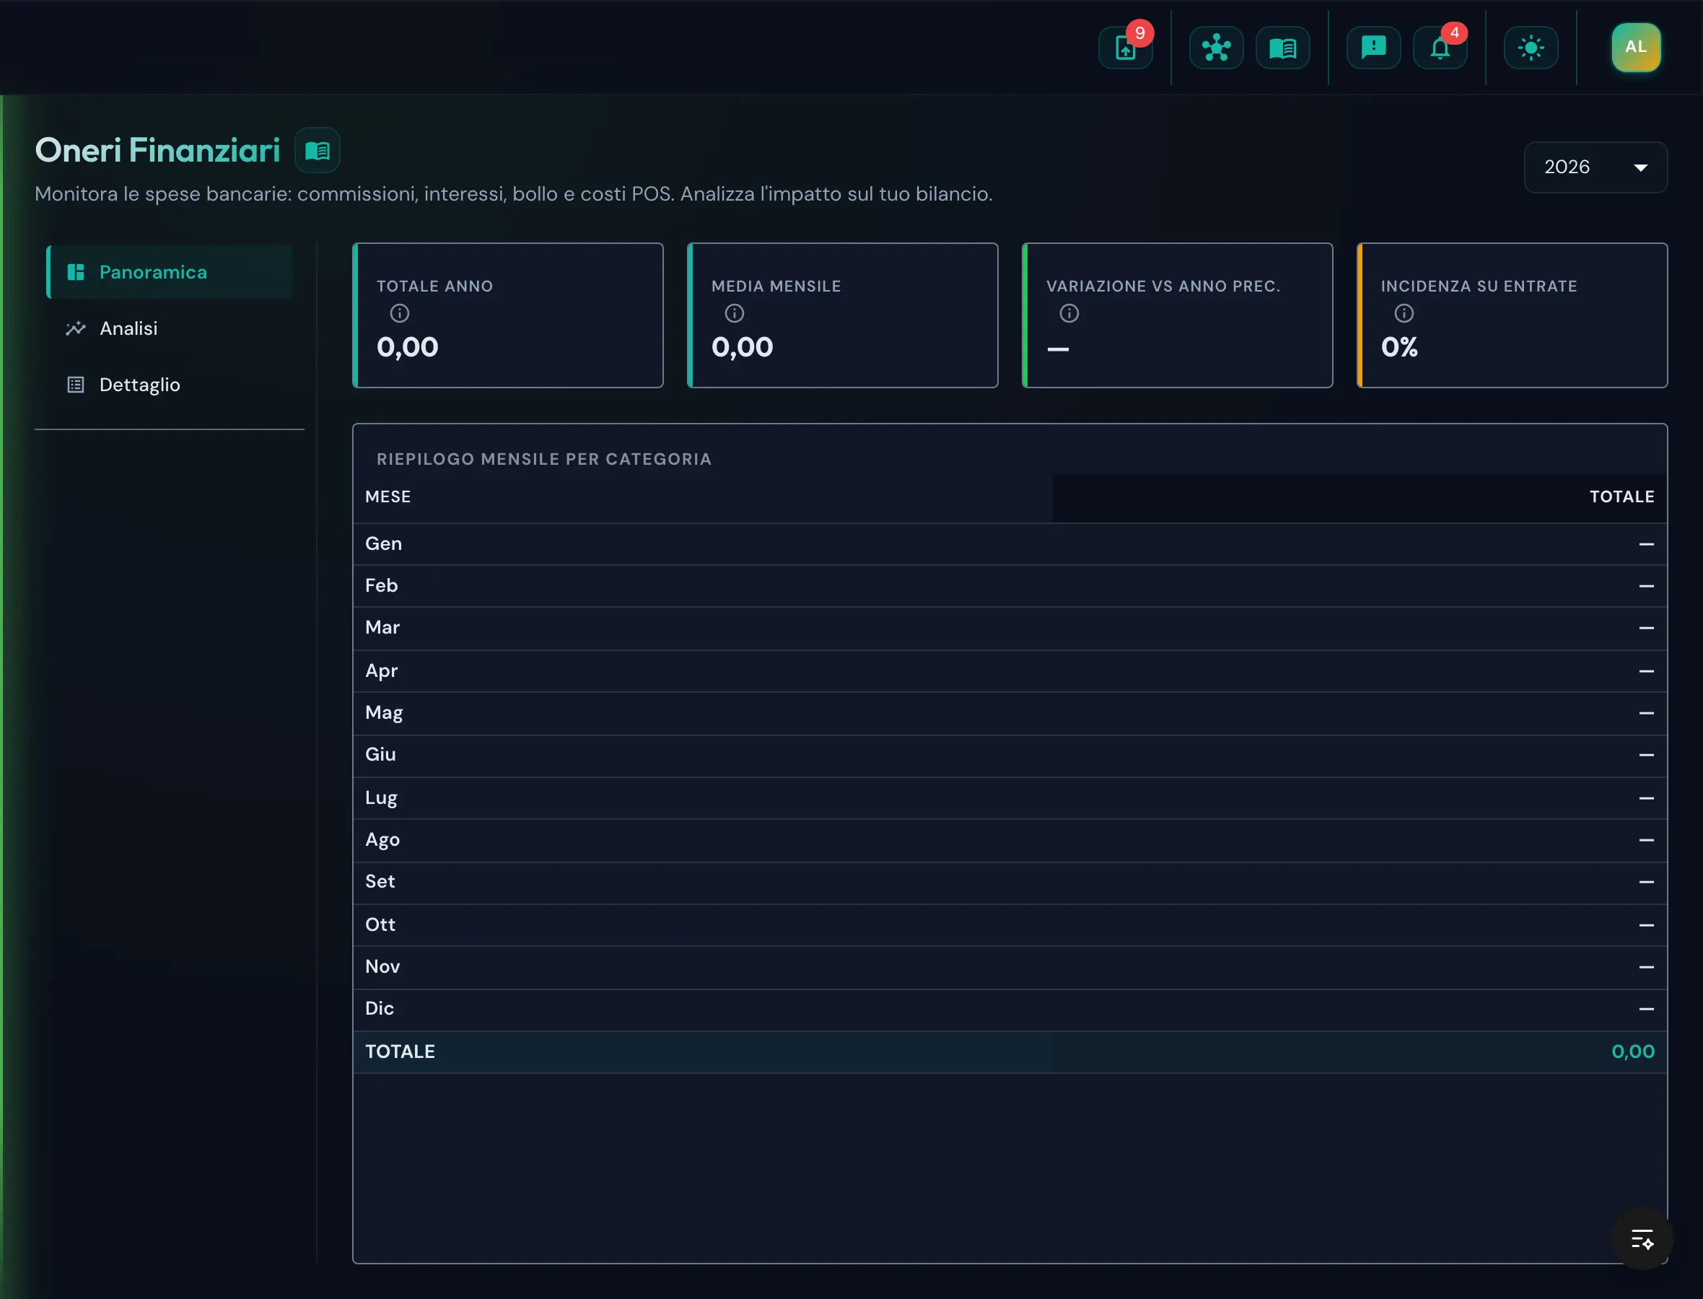Click the MESE column header
The image size is (1703, 1299).
[388, 497]
